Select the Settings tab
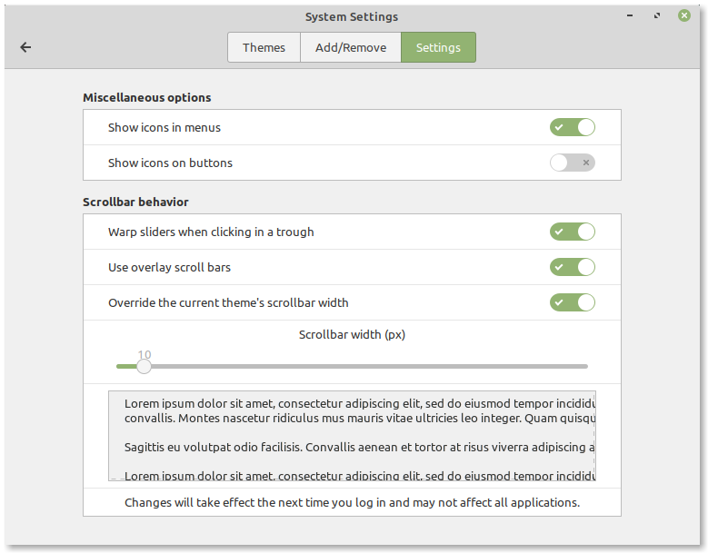This screenshot has width=708, height=553. click(x=438, y=47)
